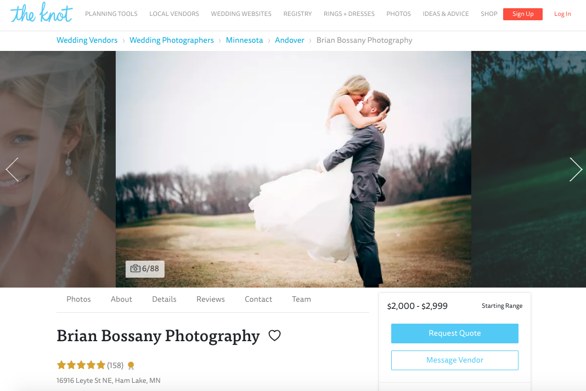Select the Details tab

164,299
